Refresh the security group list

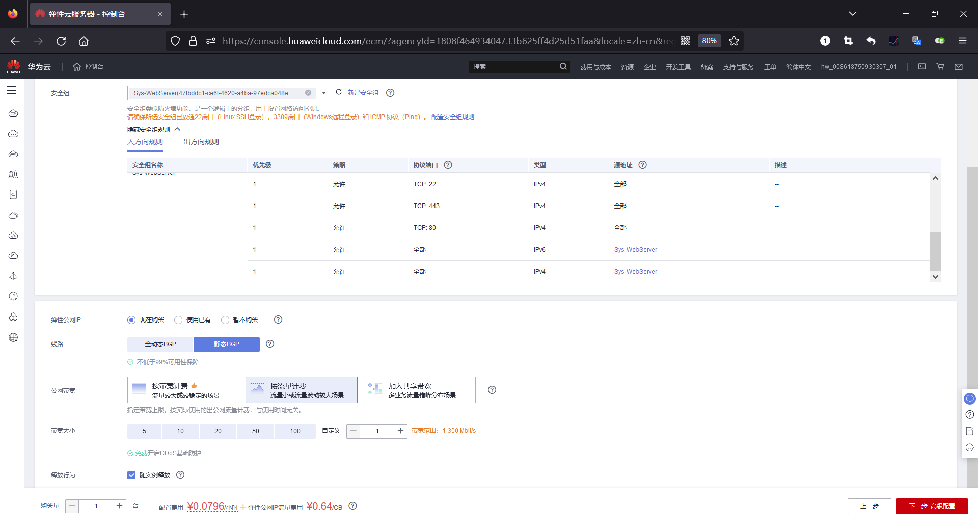pyautogui.click(x=339, y=92)
